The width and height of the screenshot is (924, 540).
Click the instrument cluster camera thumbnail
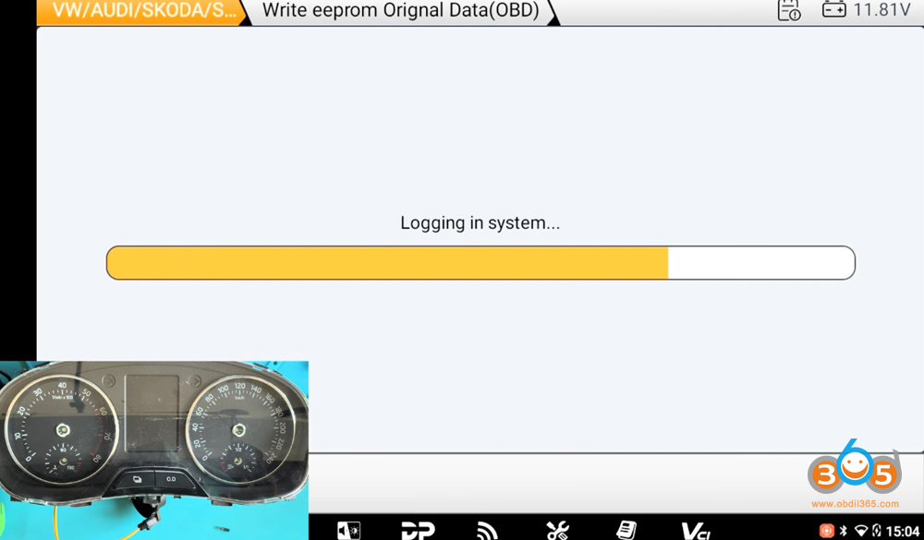coord(153,450)
